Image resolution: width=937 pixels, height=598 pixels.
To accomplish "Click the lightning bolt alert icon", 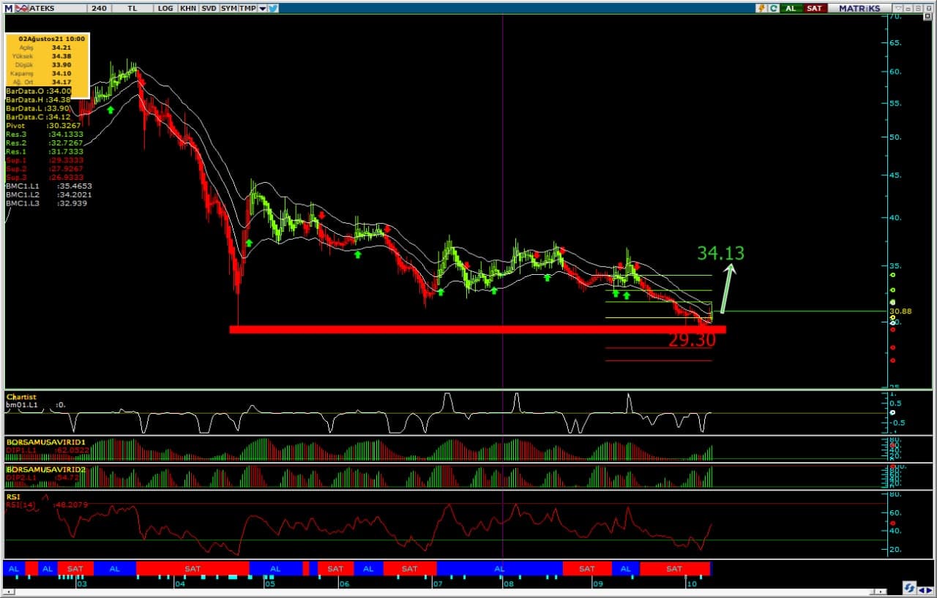I will pyautogui.click(x=761, y=8).
